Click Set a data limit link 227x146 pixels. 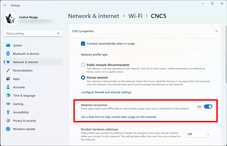tap(118, 117)
